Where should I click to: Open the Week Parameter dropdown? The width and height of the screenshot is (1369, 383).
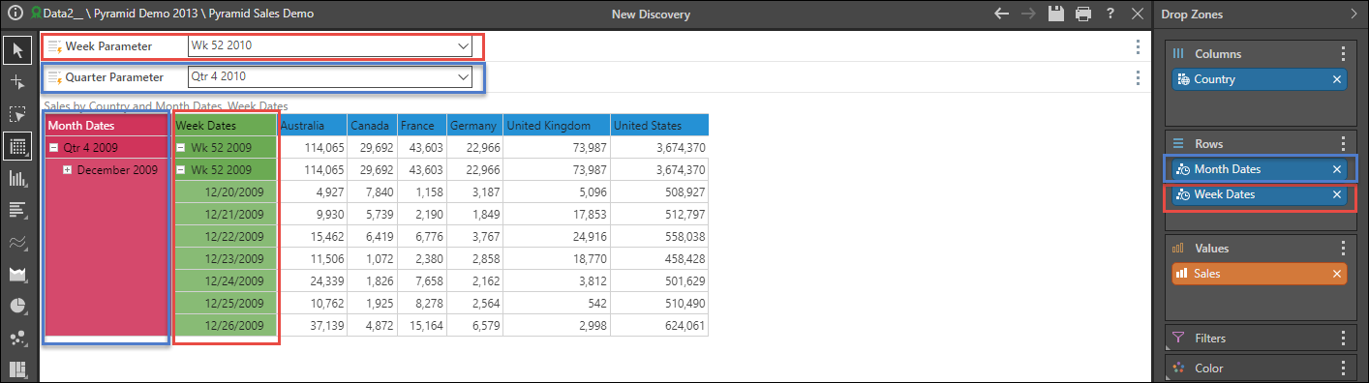point(330,45)
